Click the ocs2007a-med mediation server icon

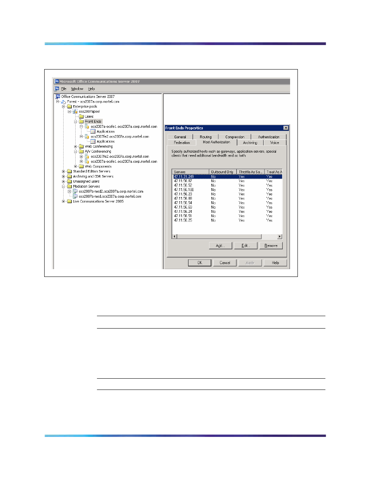[75, 197]
